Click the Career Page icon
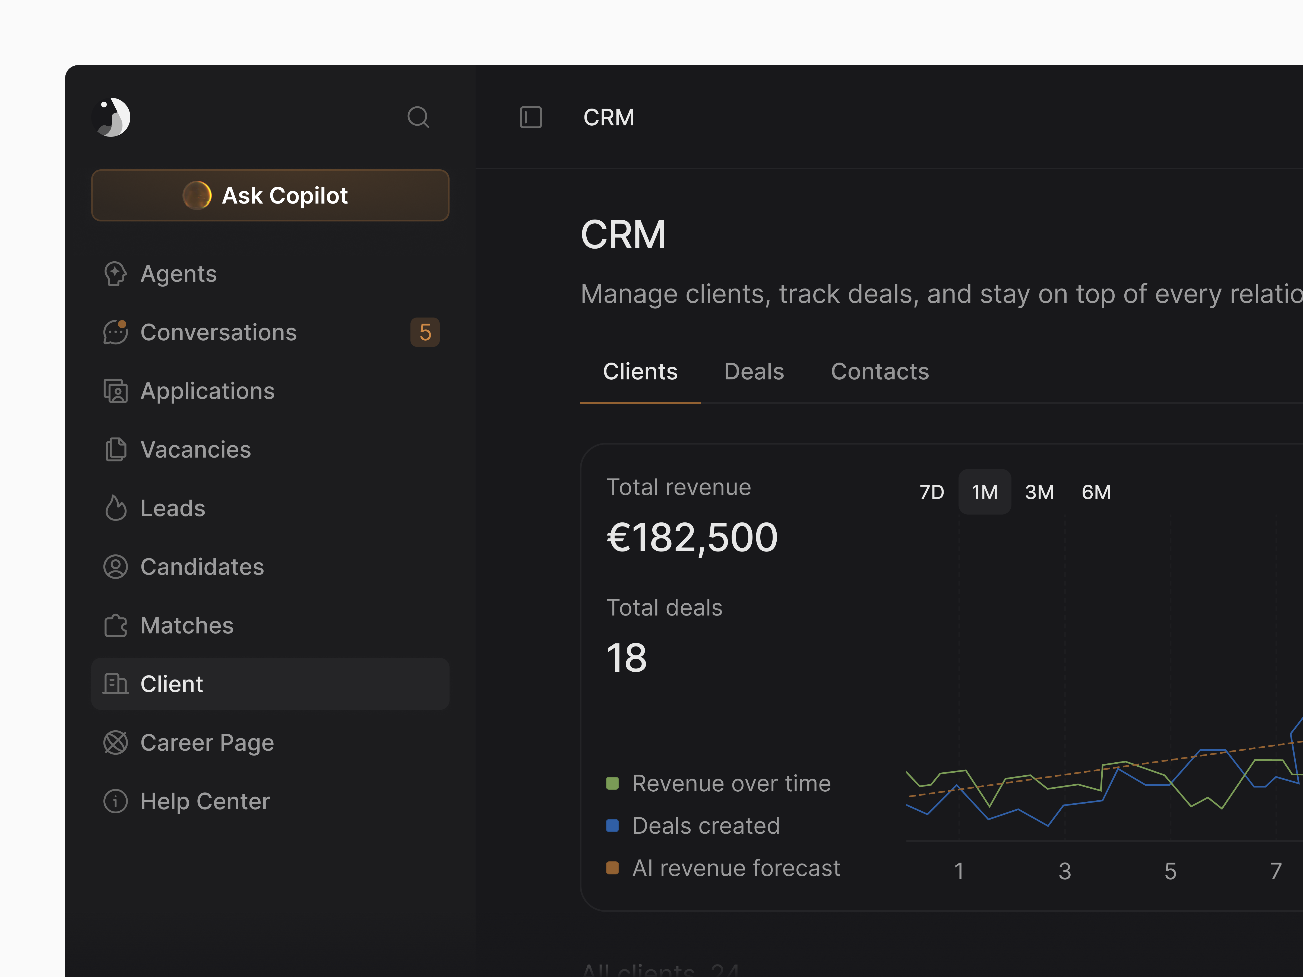This screenshot has height=977, width=1303. tap(115, 743)
